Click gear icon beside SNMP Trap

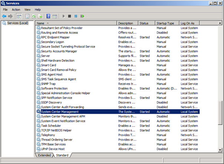38,83
